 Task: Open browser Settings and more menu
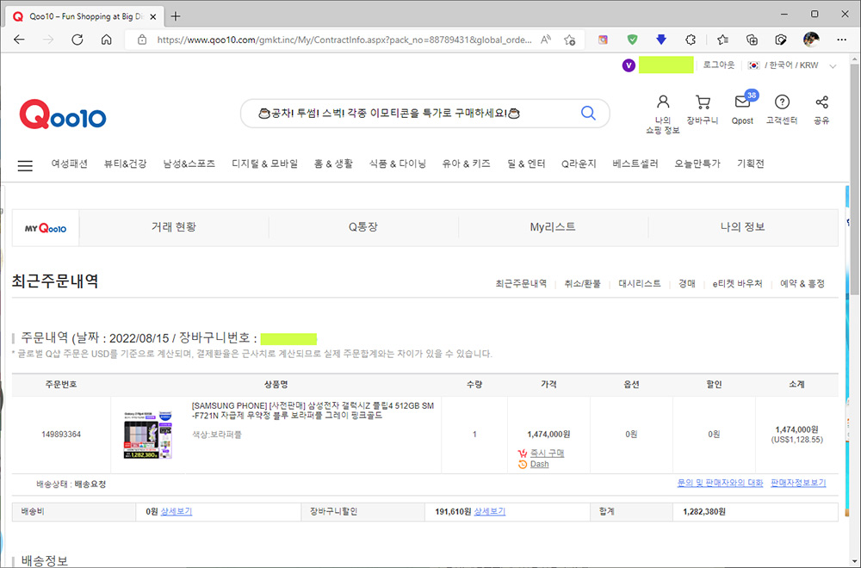tap(841, 40)
